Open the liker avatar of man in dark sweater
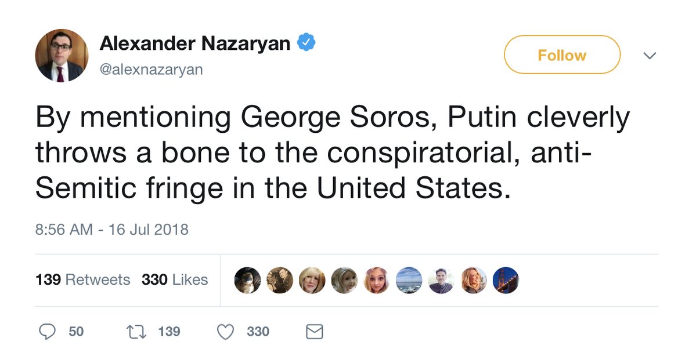The image size is (696, 356). pyautogui.click(x=441, y=280)
